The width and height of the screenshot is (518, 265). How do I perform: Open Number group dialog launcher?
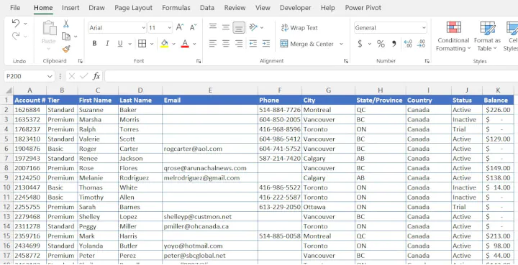tap(427, 61)
